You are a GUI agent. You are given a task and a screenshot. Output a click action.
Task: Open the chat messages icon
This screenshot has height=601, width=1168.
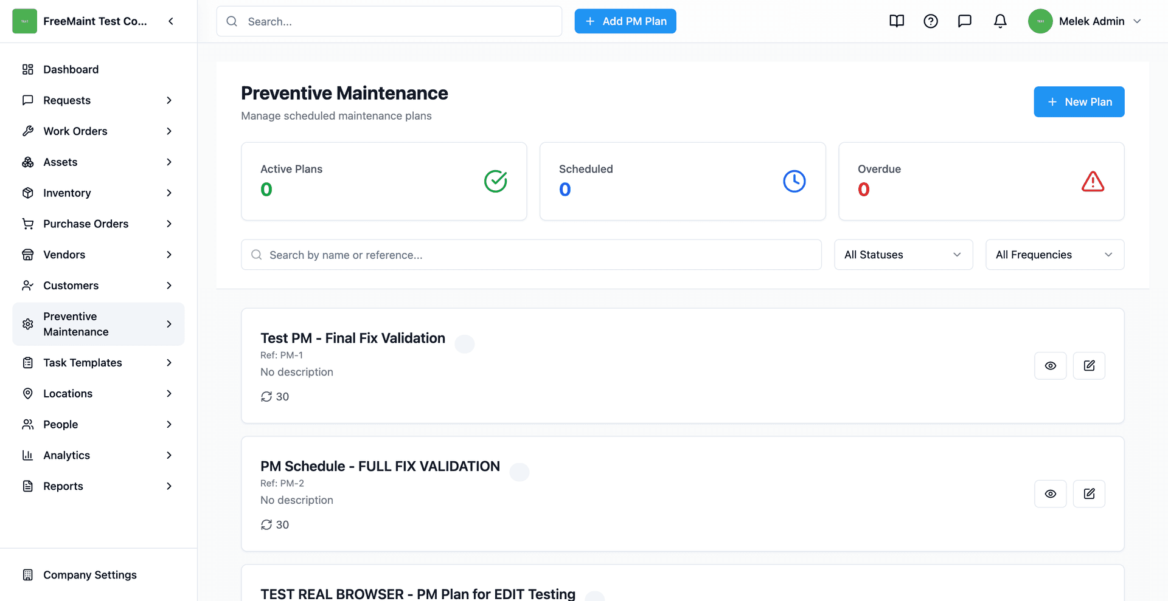(x=965, y=21)
